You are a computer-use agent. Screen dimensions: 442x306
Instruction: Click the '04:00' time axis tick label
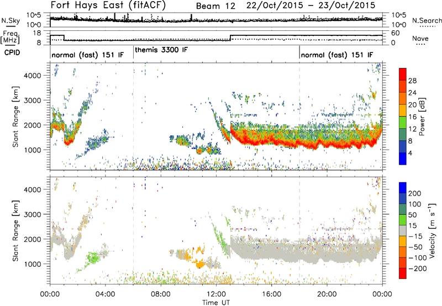coord(106,294)
